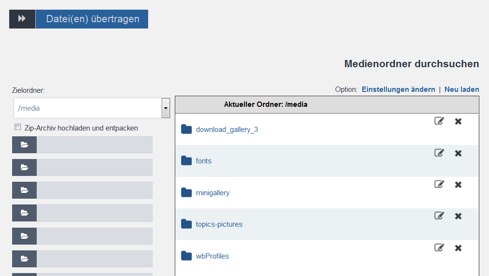Viewport: 489px width, 276px height.
Task: Open the topics-pictures folder link
Action: pos(219,224)
